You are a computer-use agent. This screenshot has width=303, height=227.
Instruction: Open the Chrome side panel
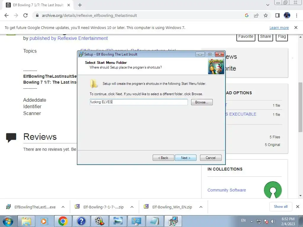tap(278, 15)
